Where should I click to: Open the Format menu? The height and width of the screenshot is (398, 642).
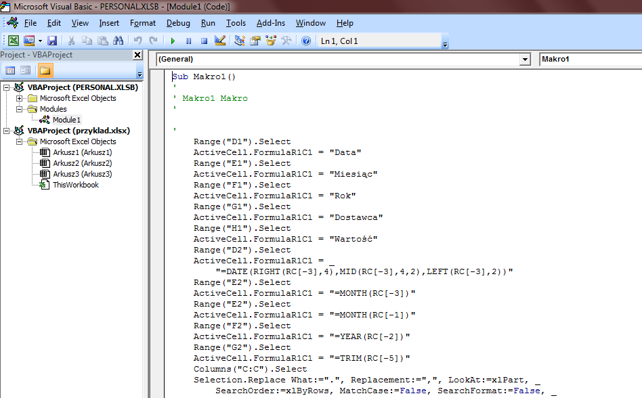(x=142, y=23)
